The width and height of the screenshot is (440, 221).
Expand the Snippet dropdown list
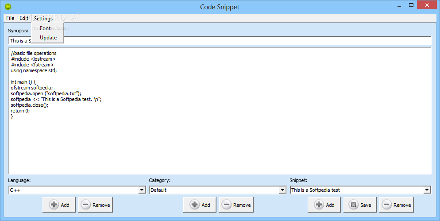click(427, 190)
